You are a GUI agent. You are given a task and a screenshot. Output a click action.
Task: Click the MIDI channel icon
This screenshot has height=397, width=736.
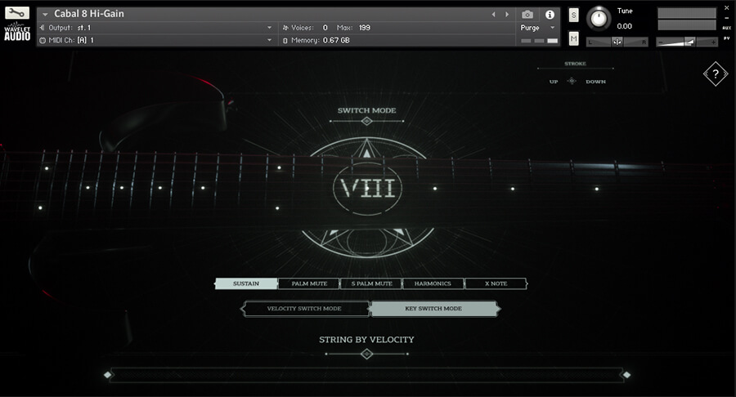coord(43,40)
